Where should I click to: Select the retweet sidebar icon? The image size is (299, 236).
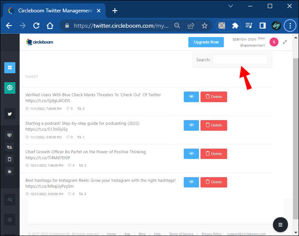tap(9, 147)
